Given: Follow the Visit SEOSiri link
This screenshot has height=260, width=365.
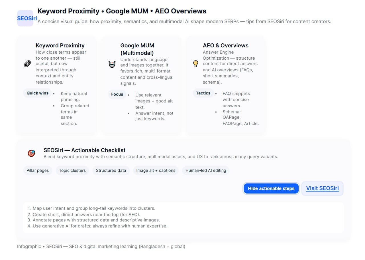Looking at the screenshot, I should point(322,188).
